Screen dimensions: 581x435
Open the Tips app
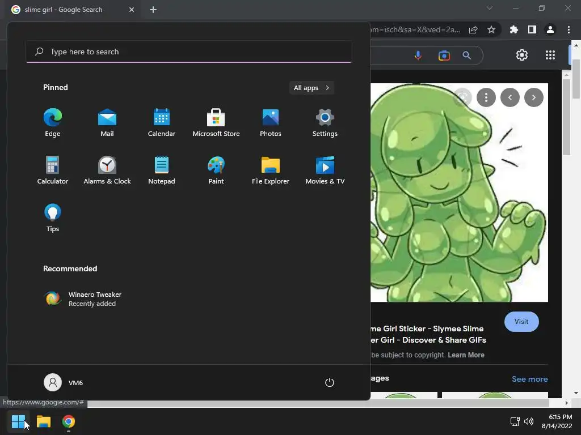click(x=53, y=218)
